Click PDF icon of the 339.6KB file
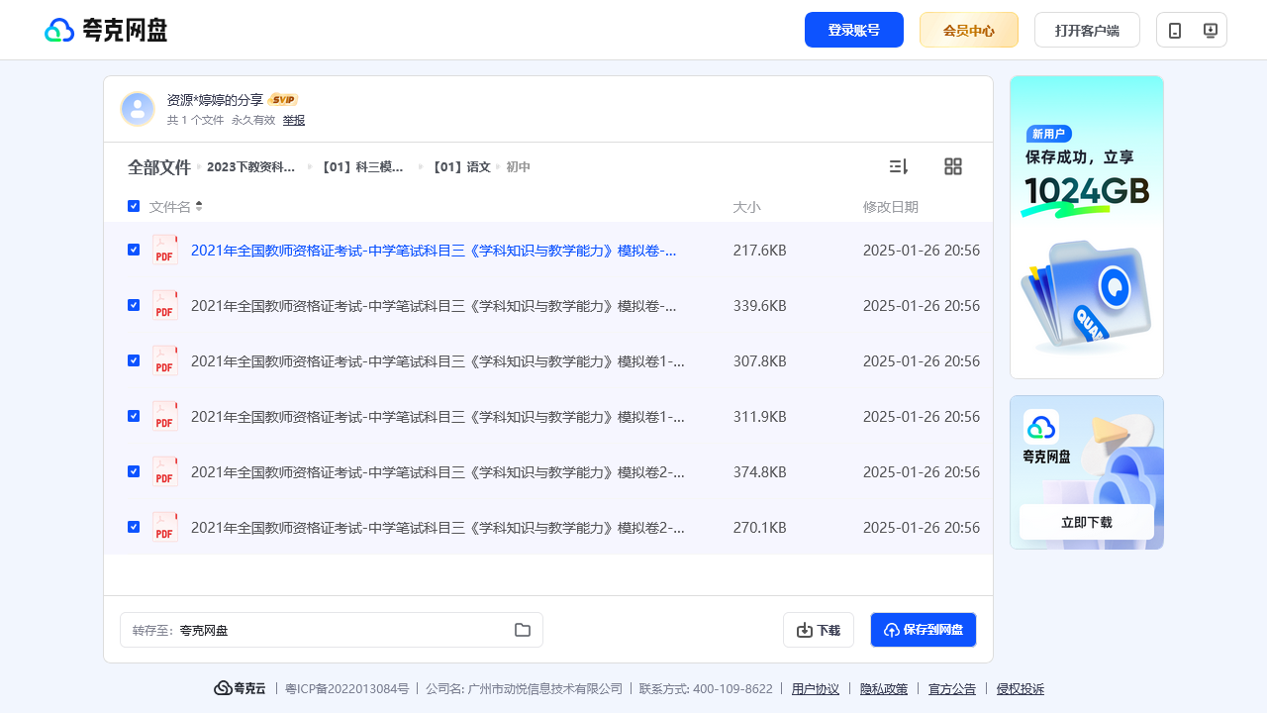Image resolution: width=1267 pixels, height=713 pixels. [x=165, y=305]
